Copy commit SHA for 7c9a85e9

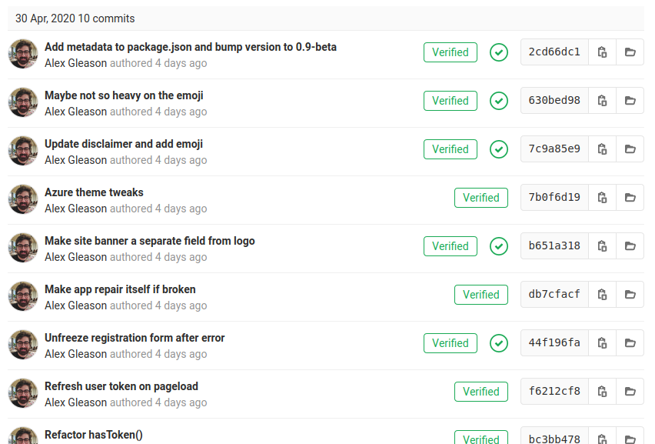pyautogui.click(x=602, y=149)
